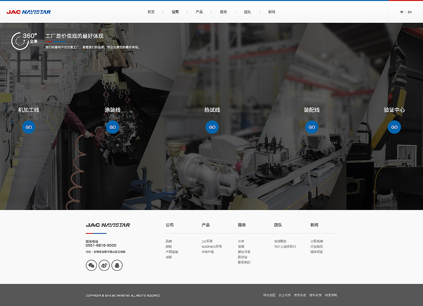Image resolution: width=423 pixels, height=306 pixels.
Task: Click footer column heading 服务
Action: [242, 225]
